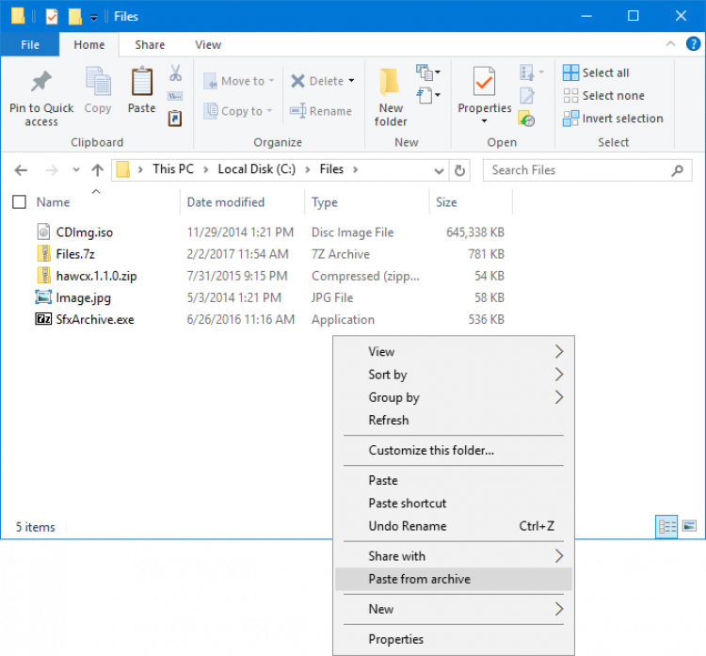Click the Edit icon in the Open group

coord(527,95)
